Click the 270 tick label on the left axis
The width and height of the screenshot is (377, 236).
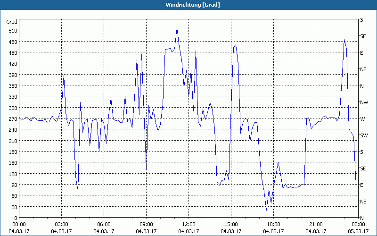click(11, 119)
